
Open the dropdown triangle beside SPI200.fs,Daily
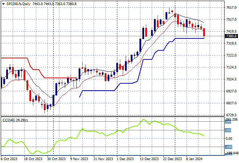tap(3, 3)
